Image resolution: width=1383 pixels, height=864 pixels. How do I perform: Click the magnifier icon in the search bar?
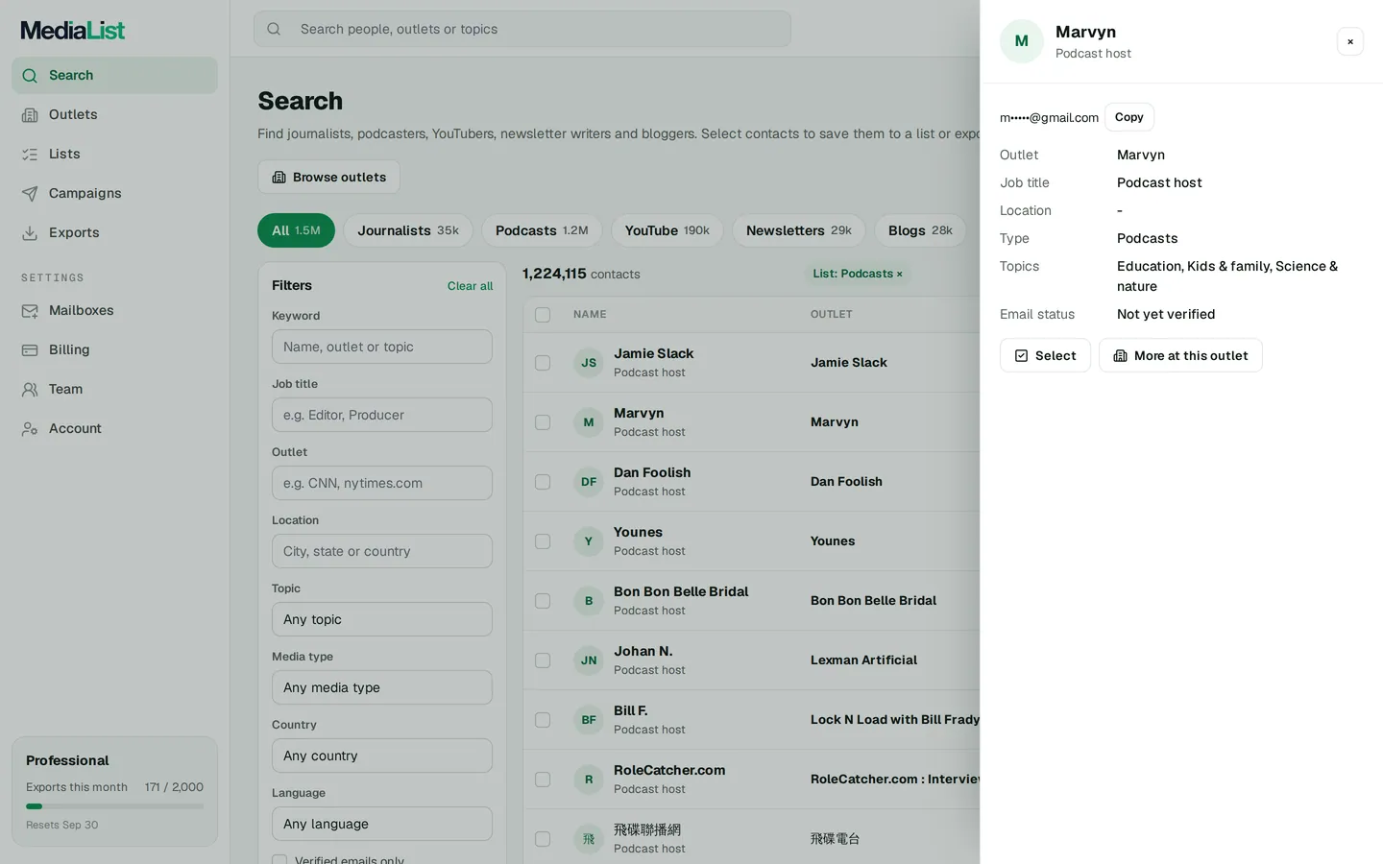point(274,29)
